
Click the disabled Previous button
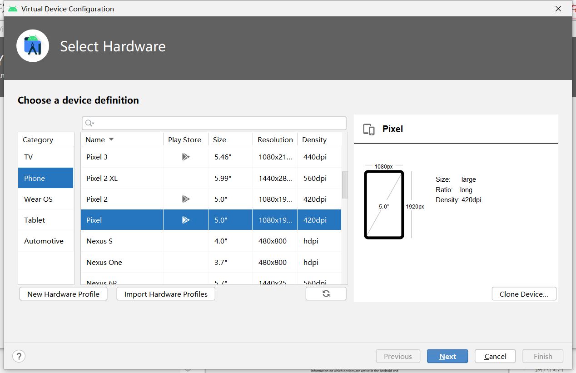(397, 356)
